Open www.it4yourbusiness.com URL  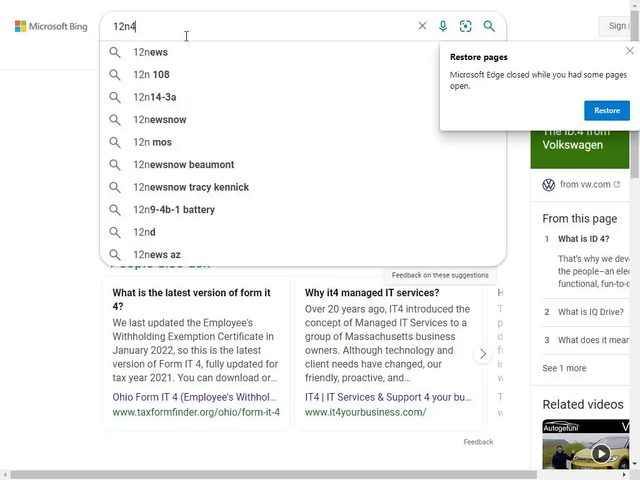click(x=365, y=412)
